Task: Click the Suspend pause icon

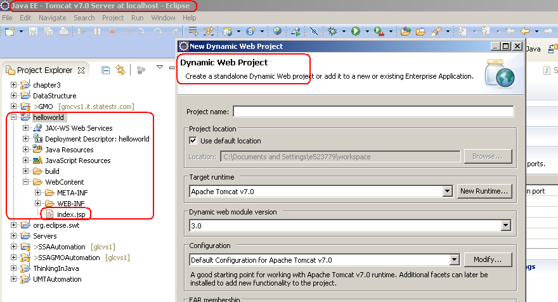Action: [x=98, y=31]
